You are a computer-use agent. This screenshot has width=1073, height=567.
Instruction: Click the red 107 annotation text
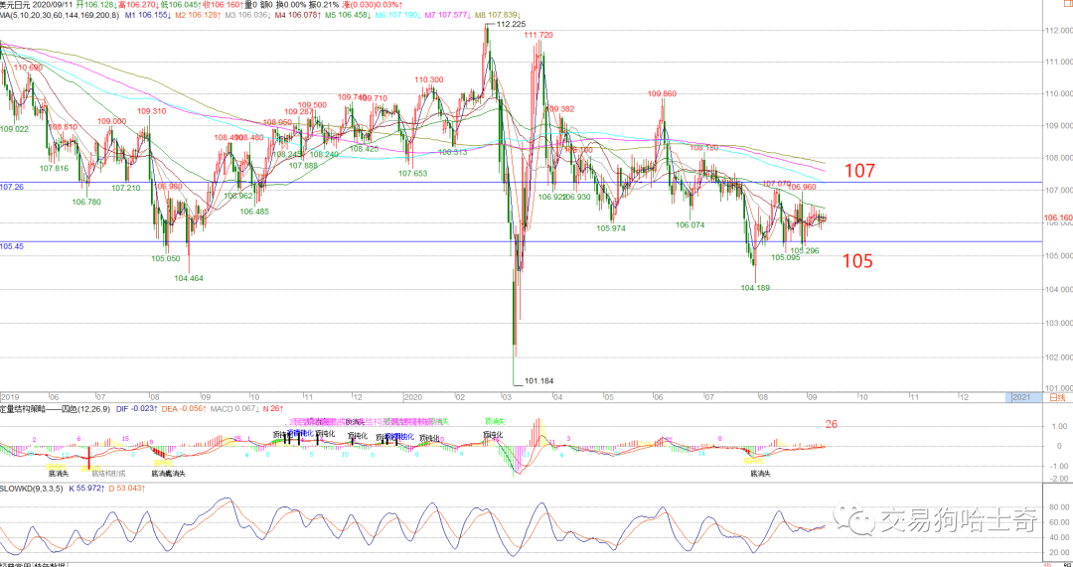858,171
